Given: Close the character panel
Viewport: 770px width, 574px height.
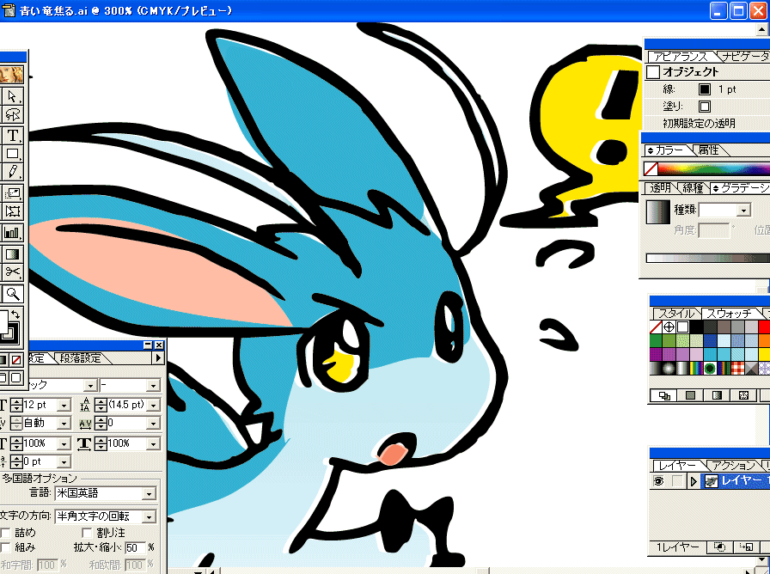Looking at the screenshot, I should pyautogui.click(x=159, y=345).
